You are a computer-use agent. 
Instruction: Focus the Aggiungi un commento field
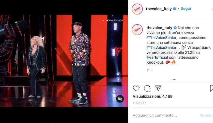tap(165, 115)
